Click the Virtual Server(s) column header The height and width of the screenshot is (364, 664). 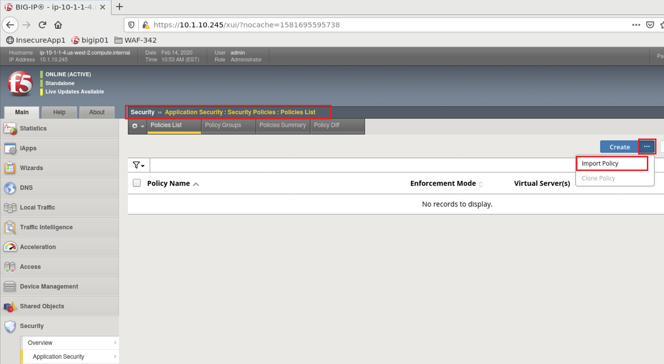pos(542,183)
